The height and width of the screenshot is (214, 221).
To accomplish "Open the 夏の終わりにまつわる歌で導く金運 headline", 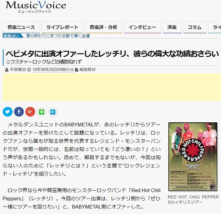I will (58, 36).
